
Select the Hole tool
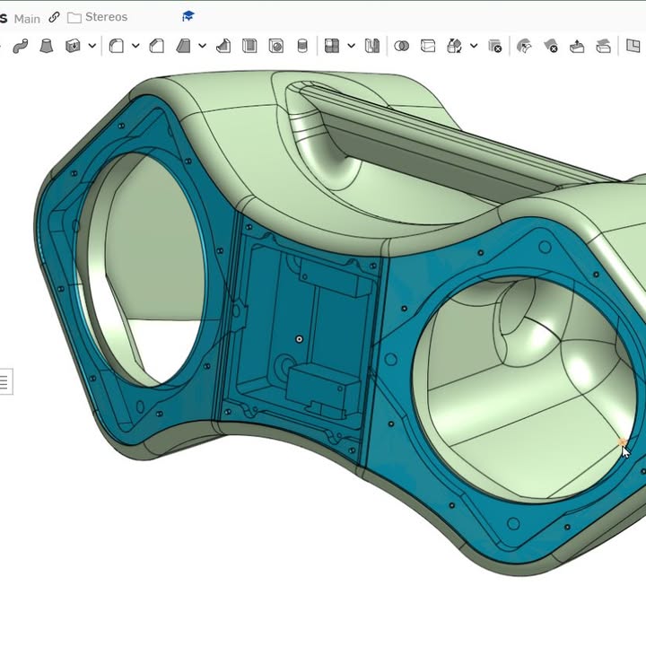click(x=275, y=46)
